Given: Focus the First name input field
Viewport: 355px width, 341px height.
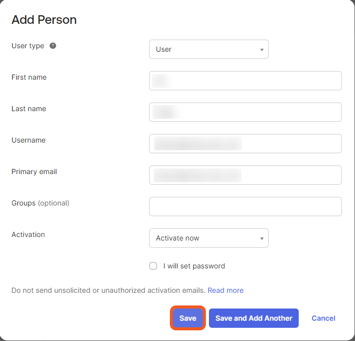Looking at the screenshot, I should 245,81.
